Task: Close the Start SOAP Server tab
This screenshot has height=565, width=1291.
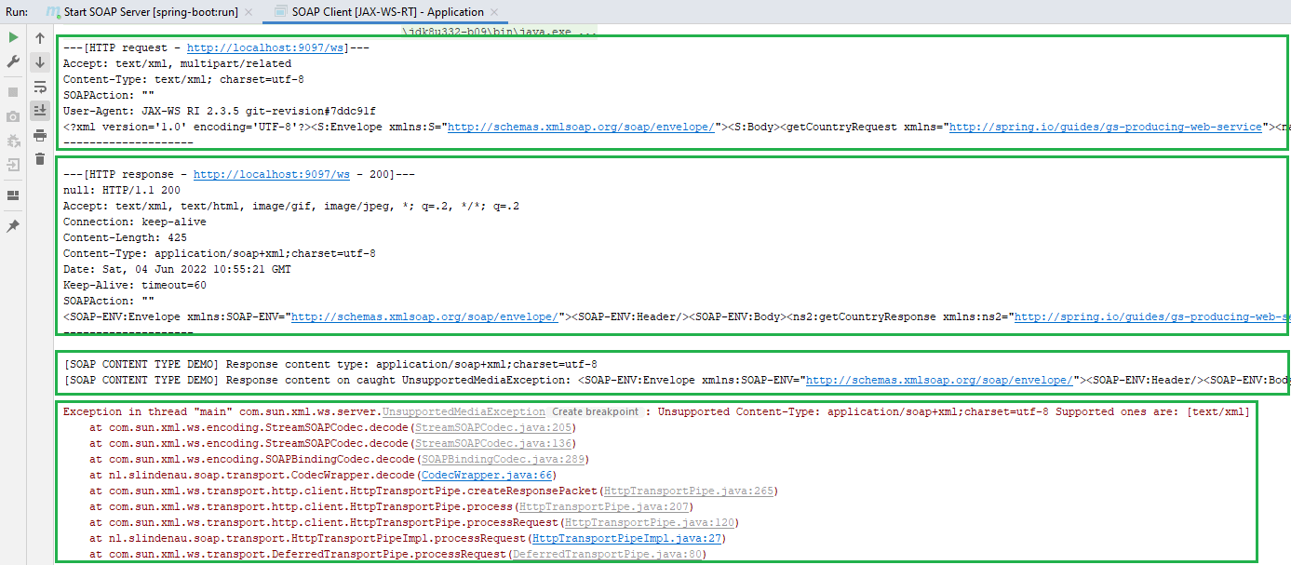Action: (248, 11)
